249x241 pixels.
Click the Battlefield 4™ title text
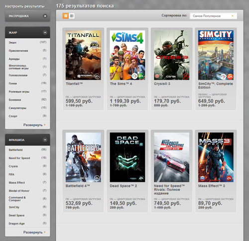[x=78, y=186]
